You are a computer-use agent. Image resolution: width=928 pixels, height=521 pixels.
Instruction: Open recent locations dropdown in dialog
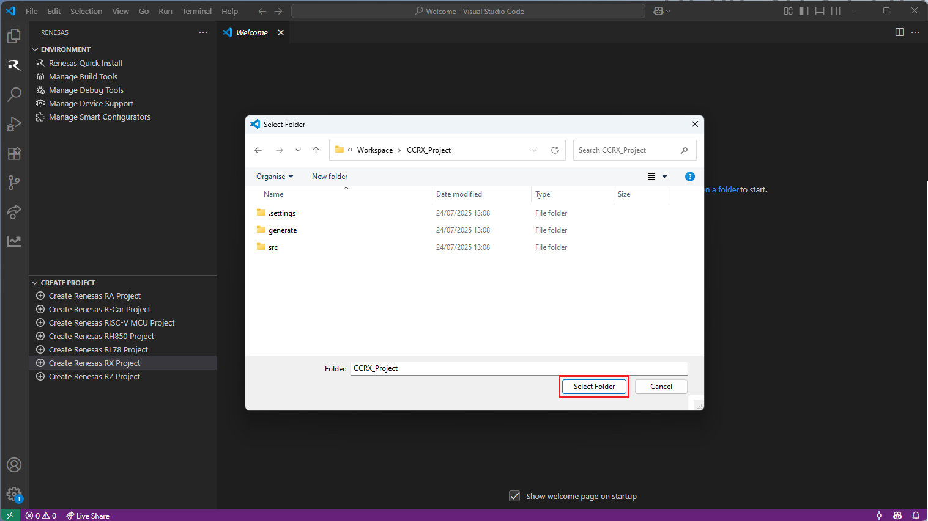(298, 150)
